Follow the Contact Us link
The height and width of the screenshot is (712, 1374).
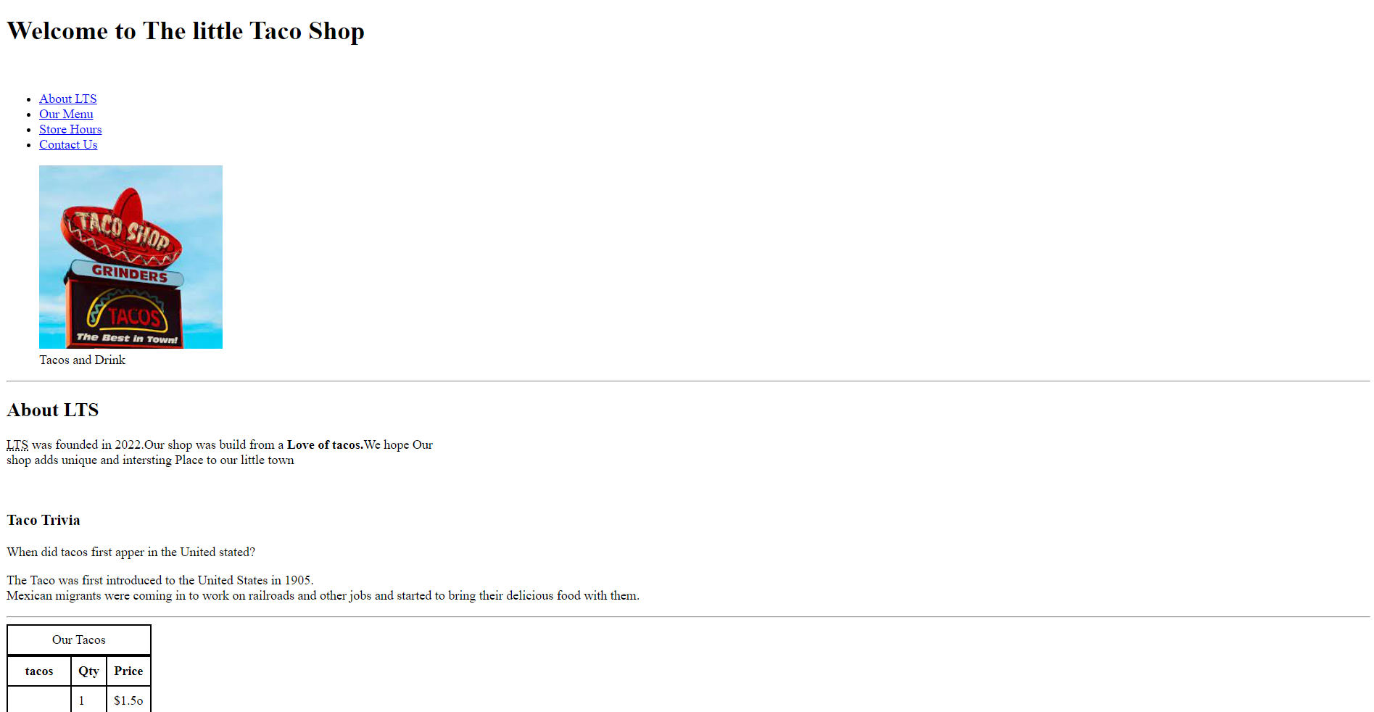[68, 144]
